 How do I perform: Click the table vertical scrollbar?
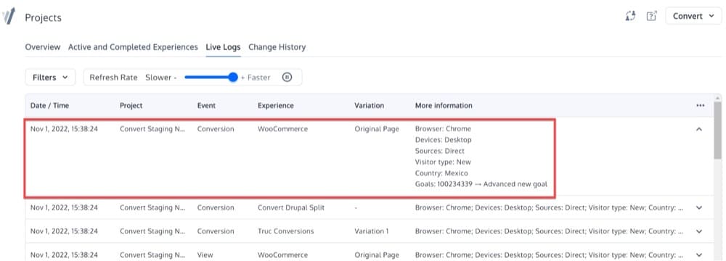point(718,130)
